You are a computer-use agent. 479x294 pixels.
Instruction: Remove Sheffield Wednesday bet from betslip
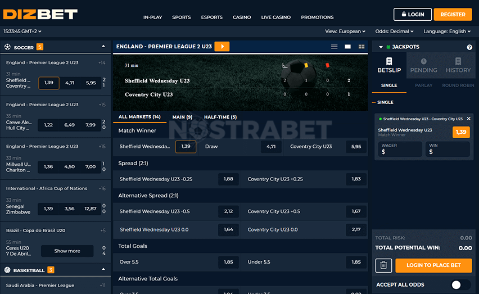[x=469, y=119]
